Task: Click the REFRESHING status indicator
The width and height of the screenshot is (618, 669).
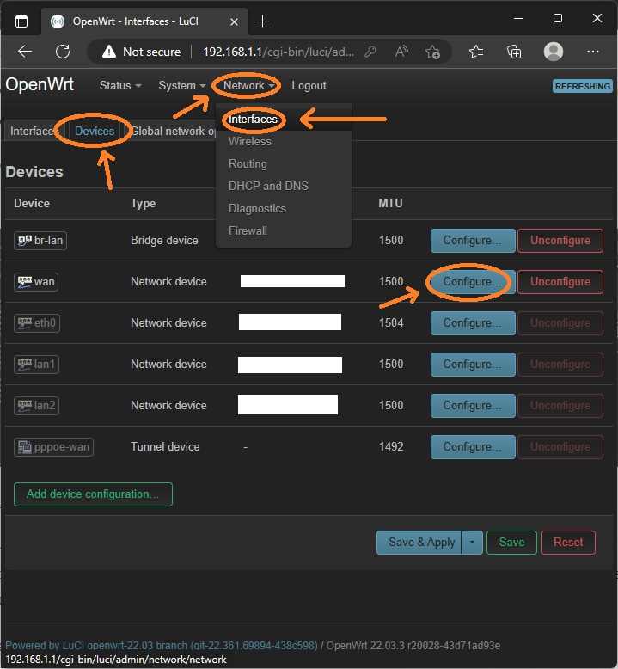Action: (x=583, y=86)
